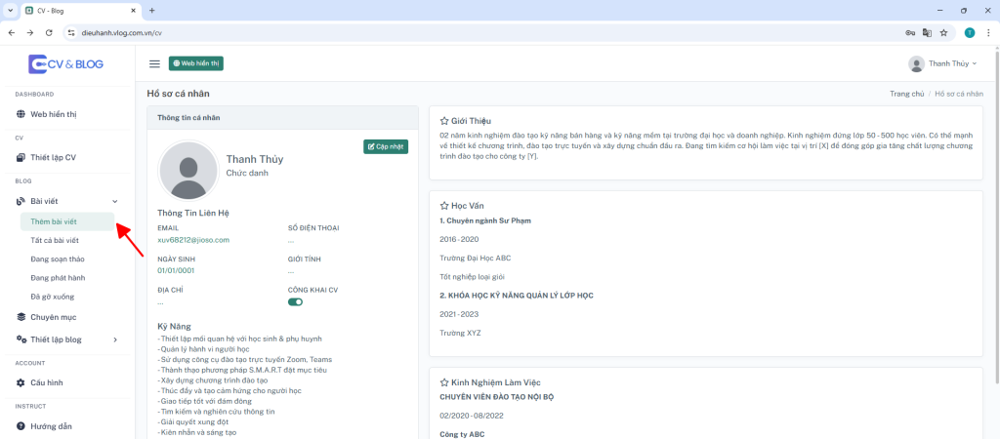Click the Thanh Thủy profile name heading
1000x439 pixels.
(255, 159)
